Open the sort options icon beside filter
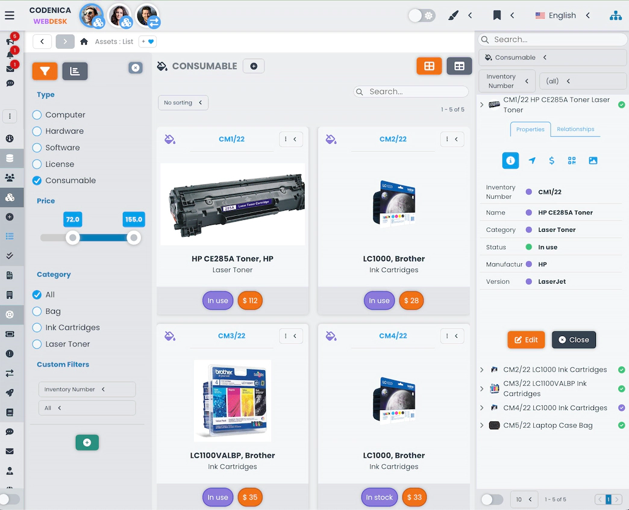The height and width of the screenshot is (510, 629). pos(75,71)
